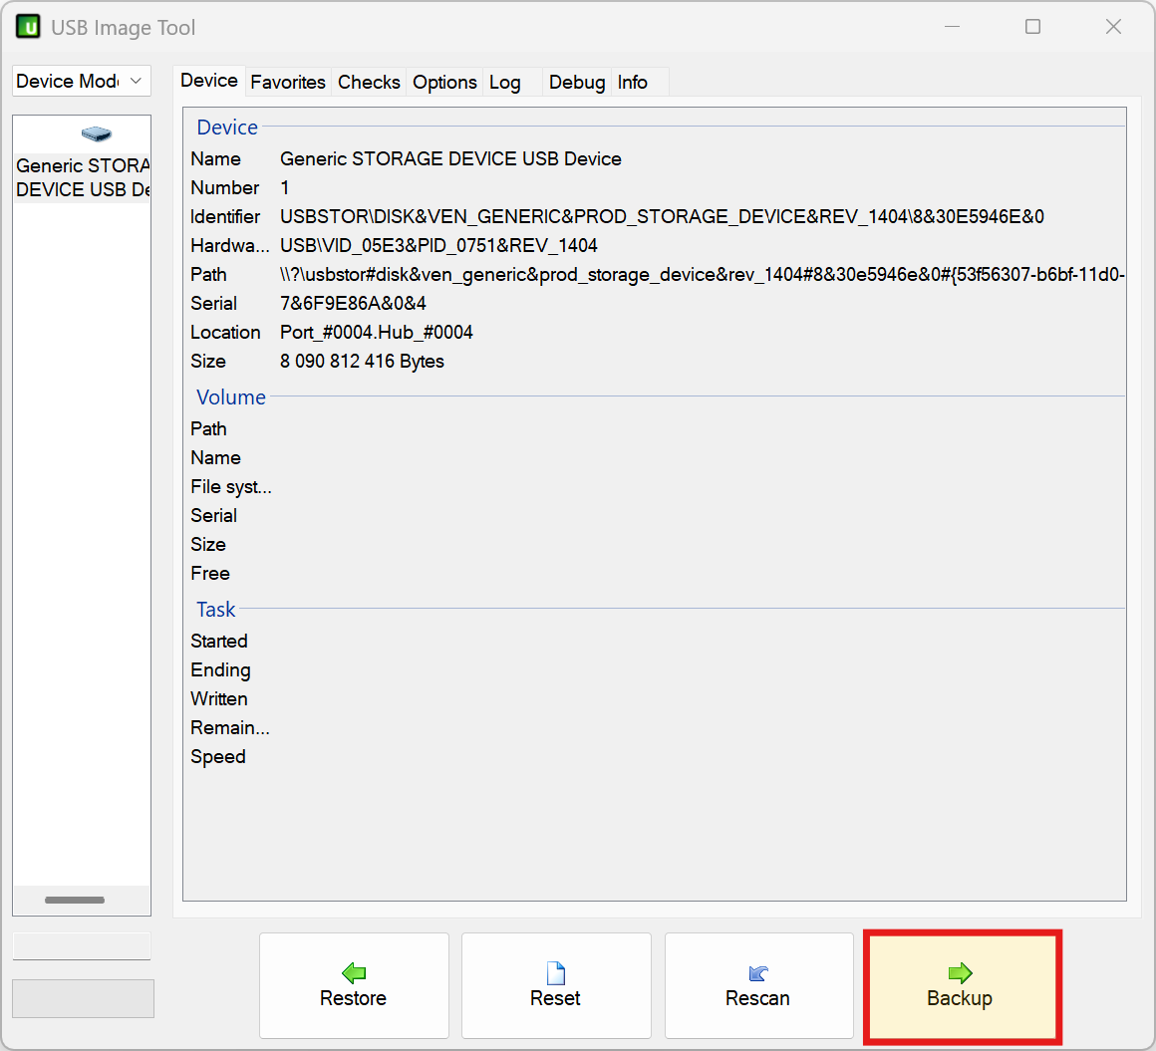
Task: Select the Checks tab
Action: [x=369, y=82]
